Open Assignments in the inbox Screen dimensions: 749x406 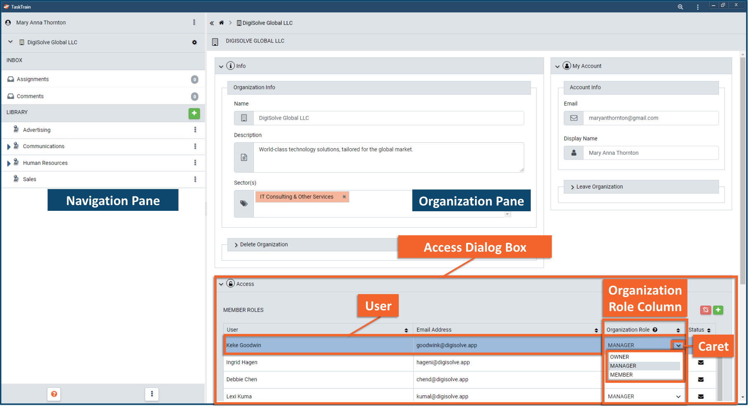coord(33,79)
